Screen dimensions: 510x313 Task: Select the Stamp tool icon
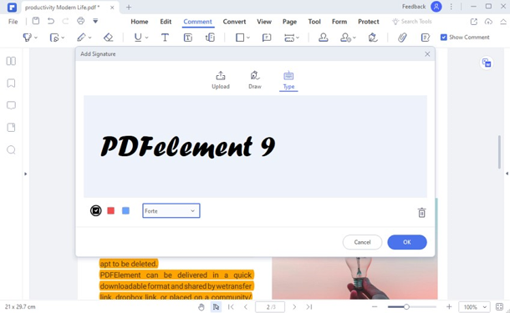[323, 38]
